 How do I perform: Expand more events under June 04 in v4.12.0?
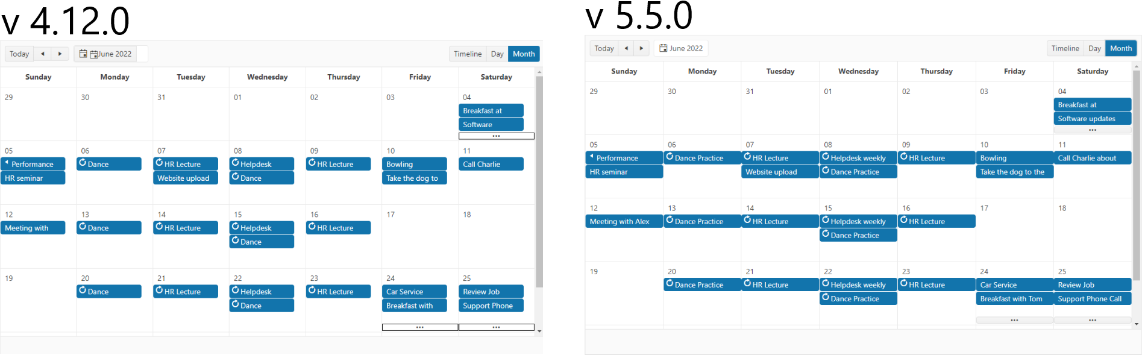[496, 136]
